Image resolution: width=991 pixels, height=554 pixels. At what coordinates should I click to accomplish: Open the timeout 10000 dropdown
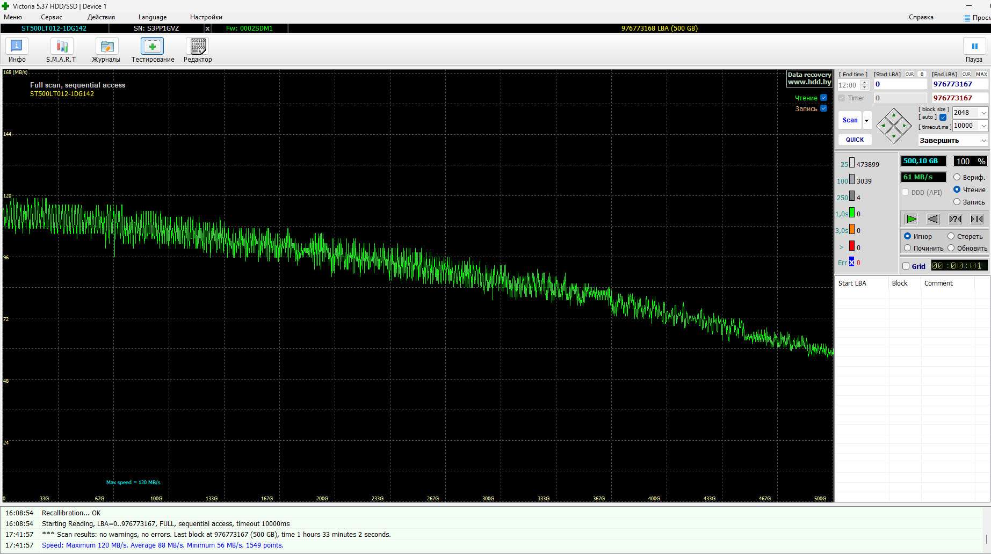coord(983,126)
